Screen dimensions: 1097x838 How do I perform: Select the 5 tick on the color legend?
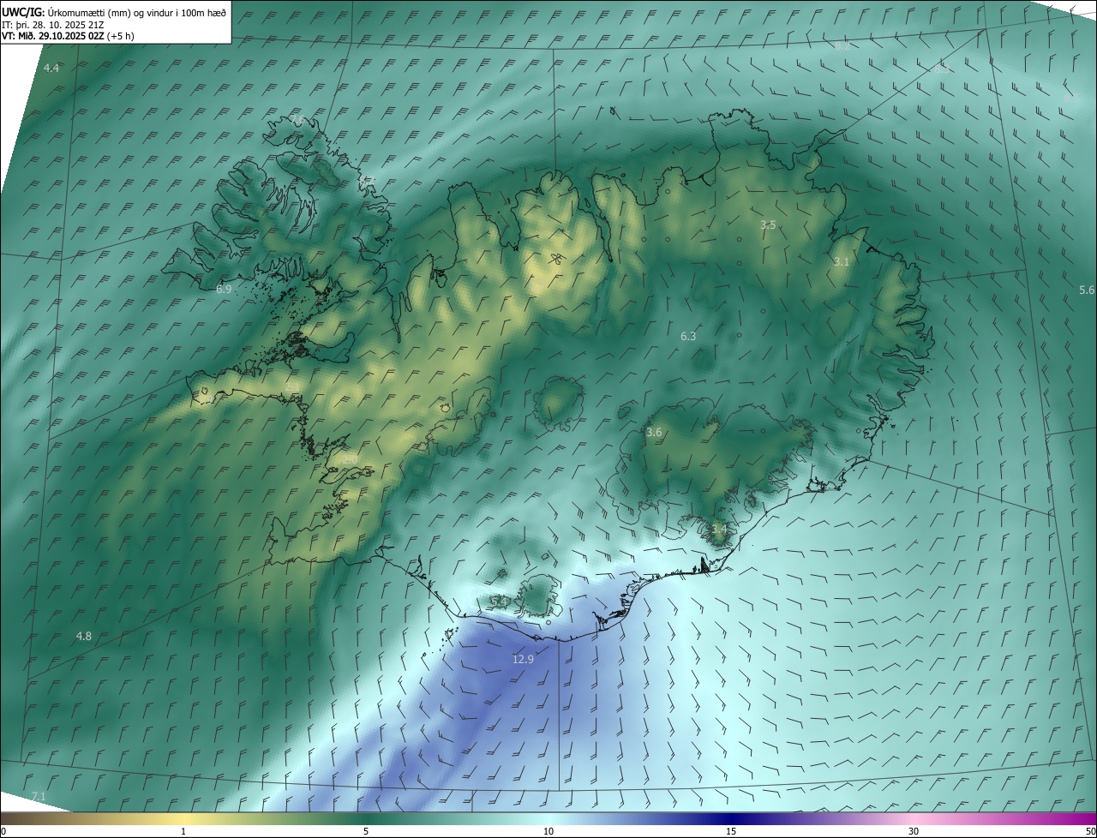[x=366, y=831]
